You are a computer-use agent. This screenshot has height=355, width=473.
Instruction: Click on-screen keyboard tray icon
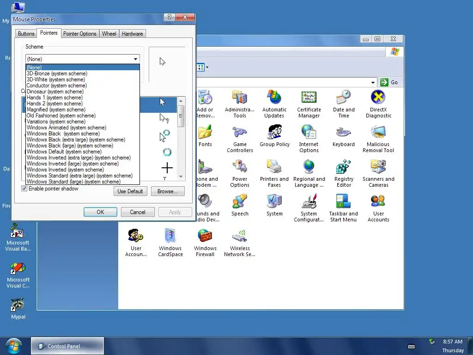coord(412,346)
